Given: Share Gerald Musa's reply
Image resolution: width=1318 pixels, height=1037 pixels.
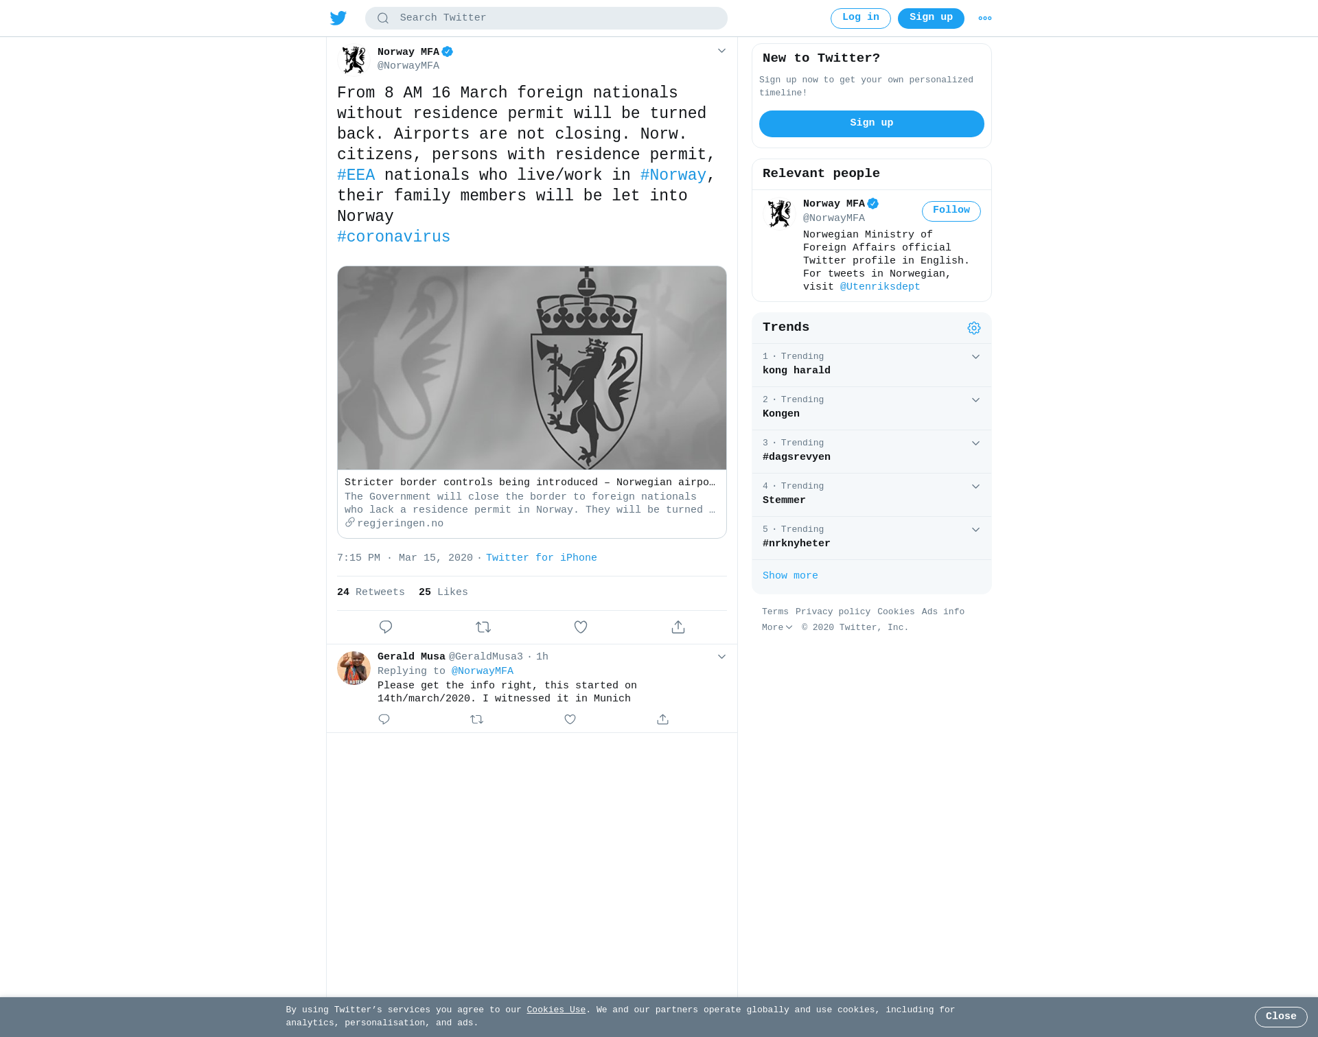Looking at the screenshot, I should coord(662,719).
